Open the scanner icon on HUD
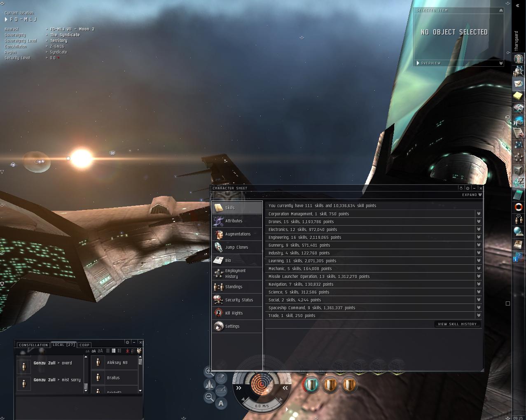This screenshot has width=526, height=420. pos(221,390)
